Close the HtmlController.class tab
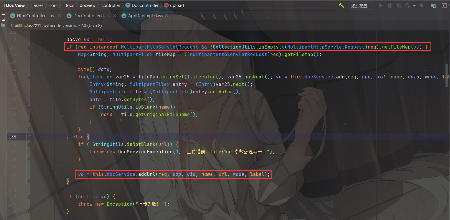This screenshot has width=450, height=220. coord(60,16)
